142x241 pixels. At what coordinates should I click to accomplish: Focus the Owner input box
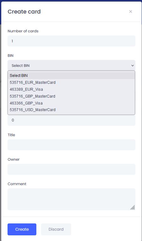pos(71,169)
